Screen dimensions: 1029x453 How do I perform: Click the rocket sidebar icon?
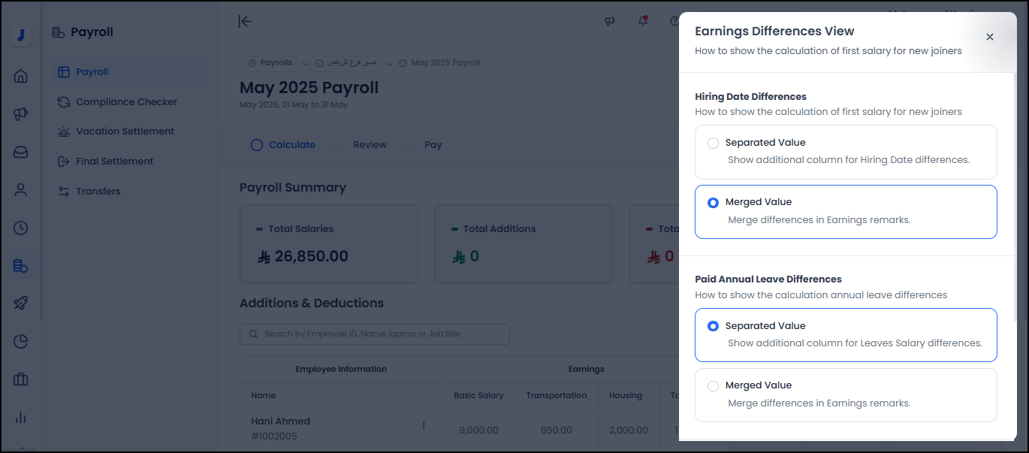pyautogui.click(x=21, y=304)
